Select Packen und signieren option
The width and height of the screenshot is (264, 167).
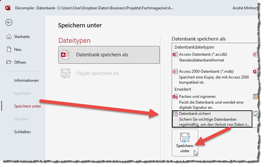[212, 102]
